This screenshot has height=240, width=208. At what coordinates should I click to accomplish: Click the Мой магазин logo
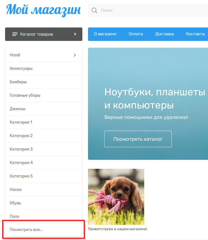tap(43, 10)
